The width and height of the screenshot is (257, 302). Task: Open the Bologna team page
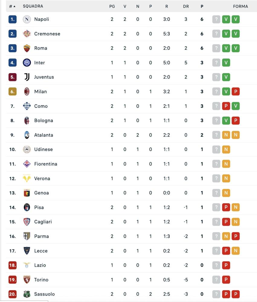click(x=43, y=120)
